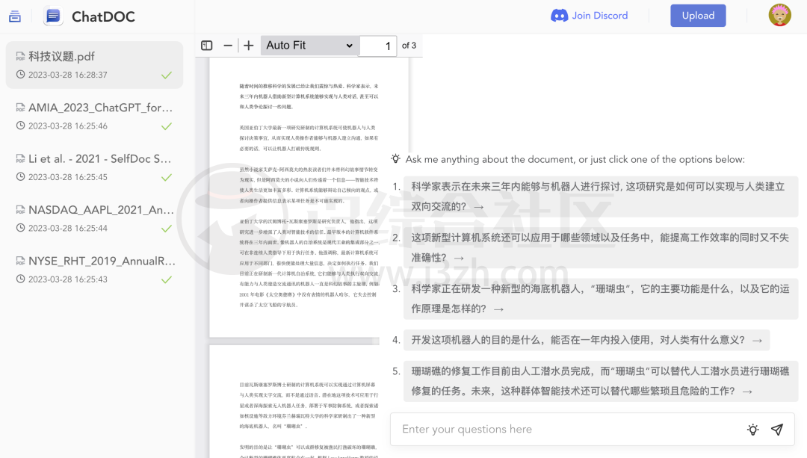Open the Join Discord link
The image size is (807, 458).
pyautogui.click(x=590, y=16)
